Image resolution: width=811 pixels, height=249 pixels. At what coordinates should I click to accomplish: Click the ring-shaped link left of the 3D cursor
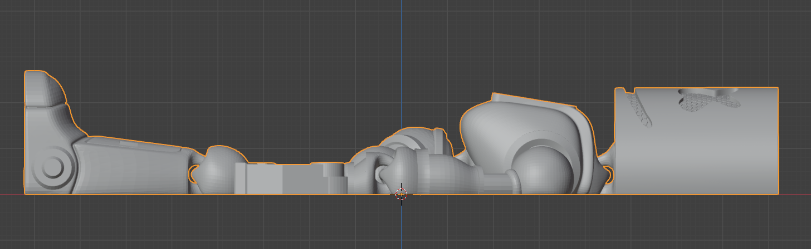[380, 174]
